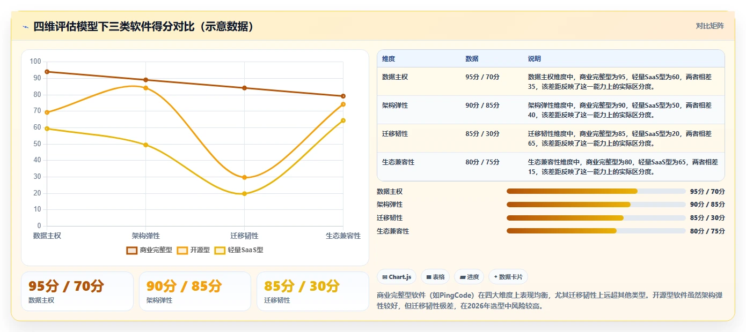Click the 商业完整型 point at 生态兼容性
The height and width of the screenshot is (332, 746).
(343, 96)
